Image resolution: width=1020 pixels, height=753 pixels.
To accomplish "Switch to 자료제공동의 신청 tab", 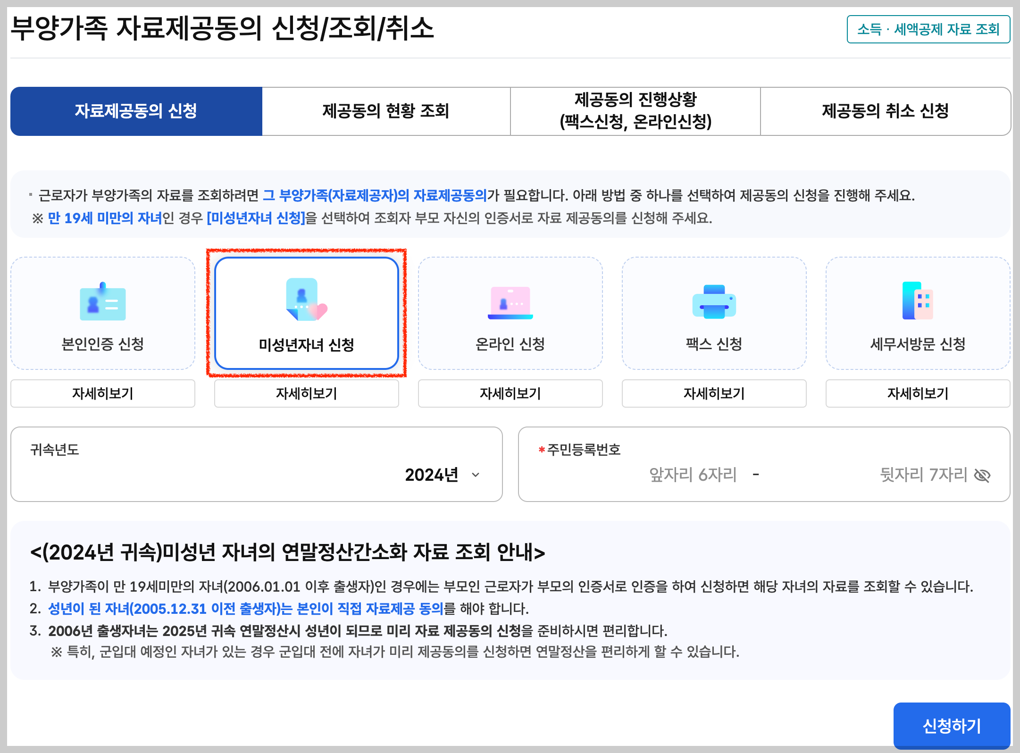I will click(136, 111).
